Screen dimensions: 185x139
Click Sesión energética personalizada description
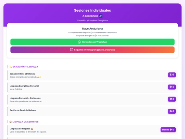pyautogui.click(x=23, y=77)
